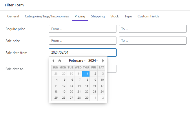Choose February 10 on calendar

coord(101,80)
